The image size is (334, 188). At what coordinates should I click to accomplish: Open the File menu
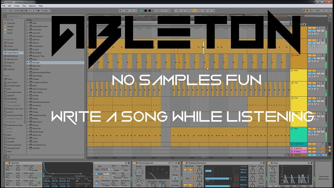pos(4,6)
